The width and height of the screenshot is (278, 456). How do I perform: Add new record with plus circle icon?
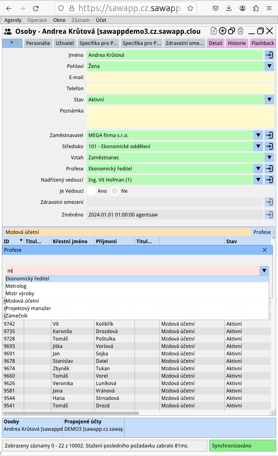coord(222,31)
